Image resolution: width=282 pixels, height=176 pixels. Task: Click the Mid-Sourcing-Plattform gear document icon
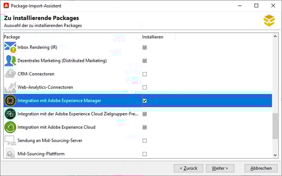pyautogui.click(x=10, y=153)
